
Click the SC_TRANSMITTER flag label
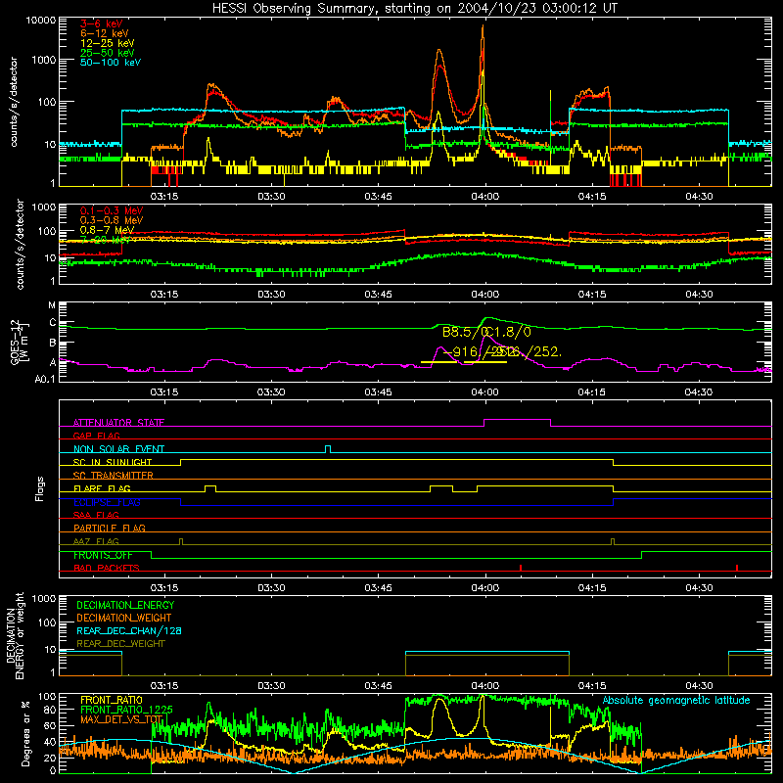(114, 476)
